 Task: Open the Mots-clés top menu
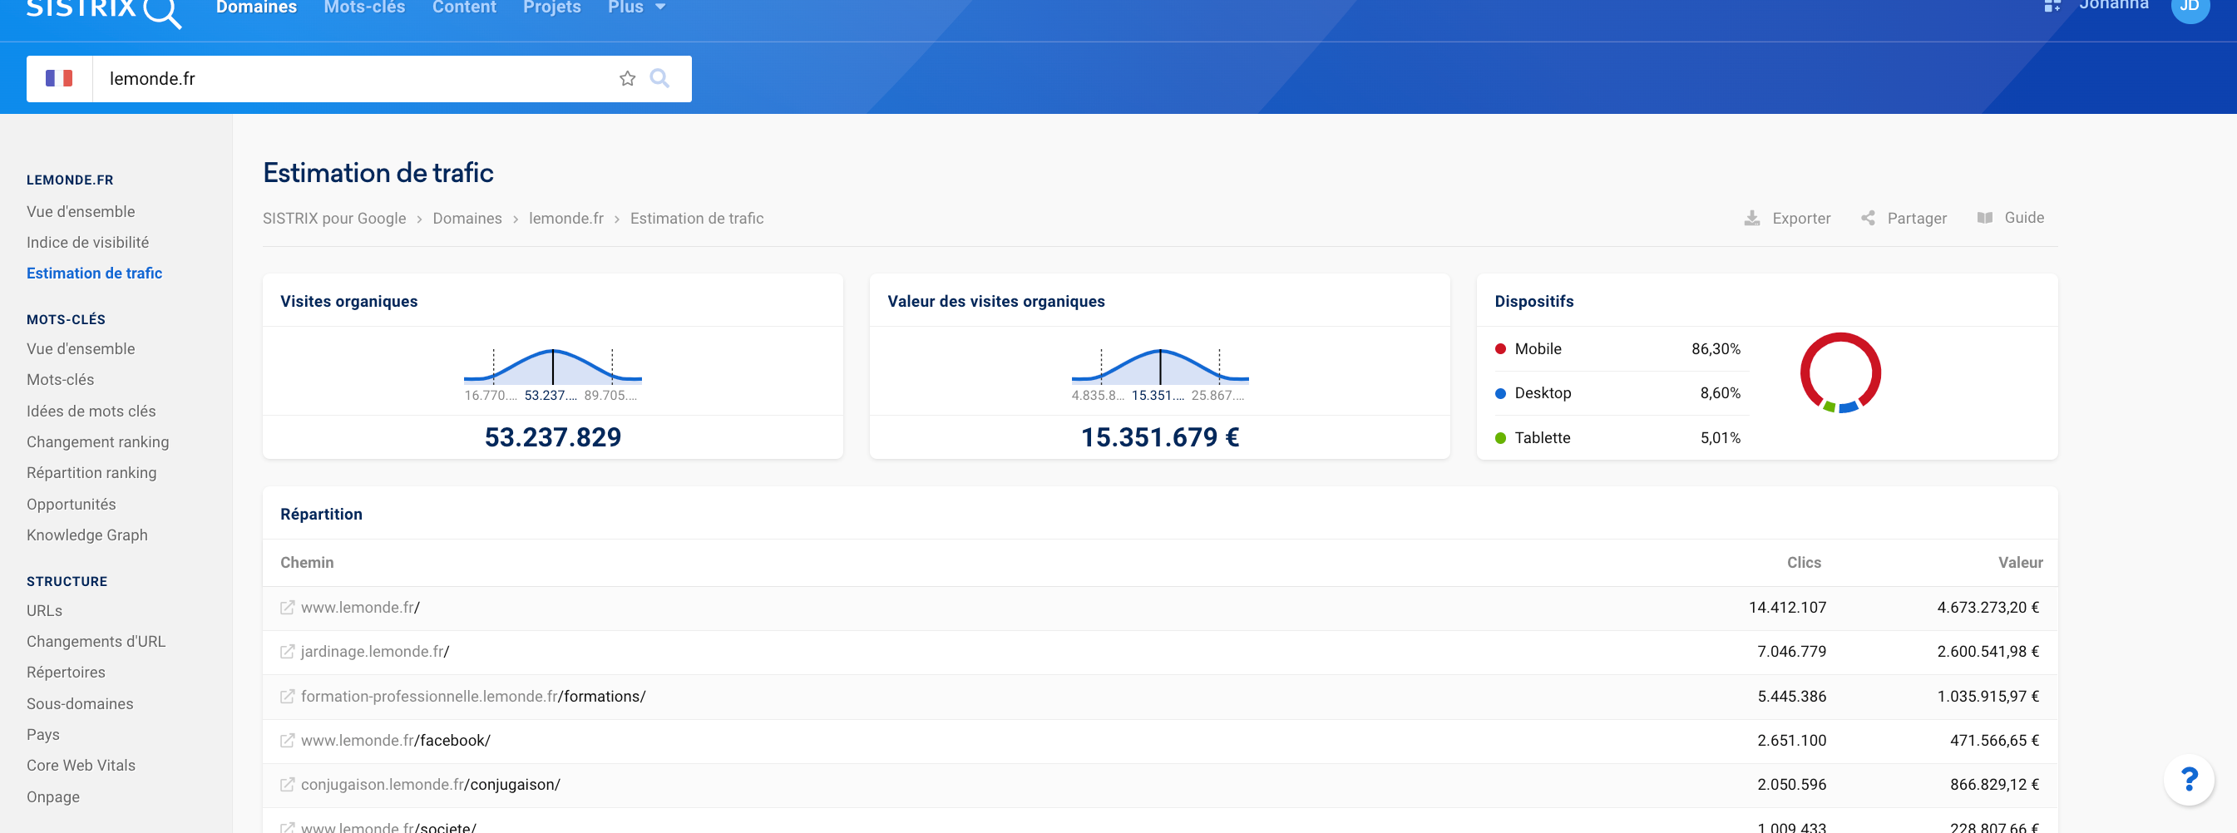click(x=365, y=7)
